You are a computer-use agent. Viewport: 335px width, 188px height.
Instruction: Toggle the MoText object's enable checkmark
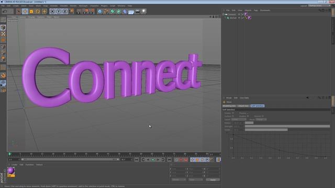click(242, 18)
